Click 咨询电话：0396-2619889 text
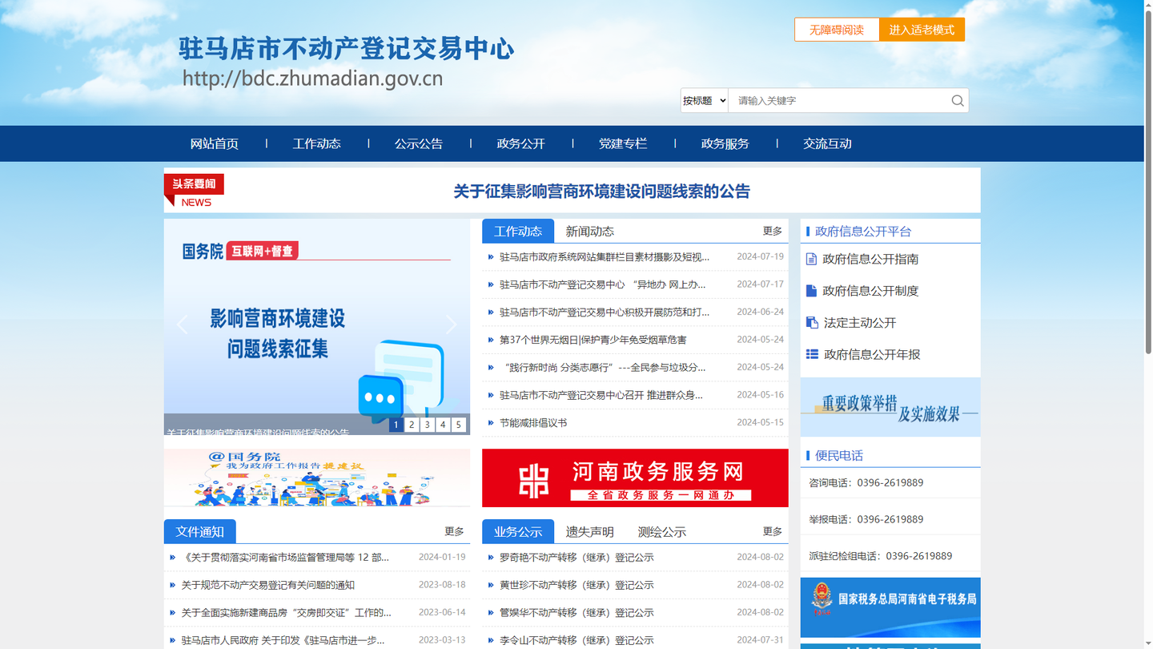 tap(866, 483)
